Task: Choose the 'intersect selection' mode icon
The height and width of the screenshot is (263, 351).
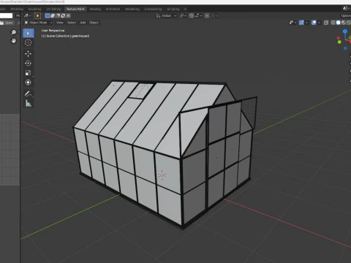Action: tap(68, 16)
